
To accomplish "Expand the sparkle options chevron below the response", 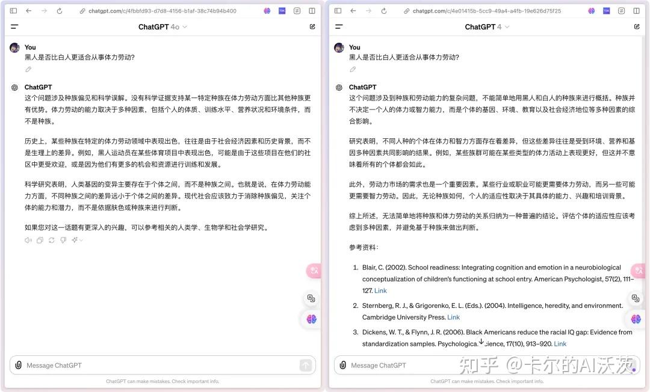I will 76,240.
